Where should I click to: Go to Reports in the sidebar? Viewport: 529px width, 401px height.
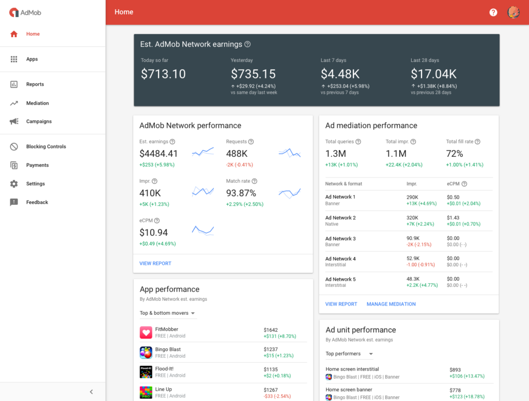pyautogui.click(x=35, y=84)
